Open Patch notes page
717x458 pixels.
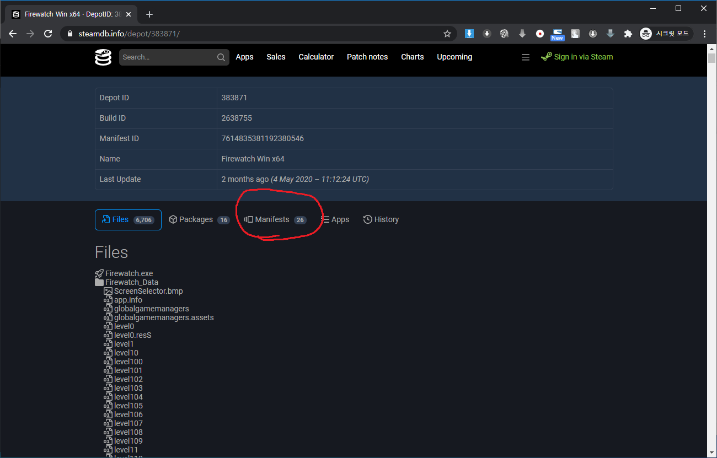367,57
